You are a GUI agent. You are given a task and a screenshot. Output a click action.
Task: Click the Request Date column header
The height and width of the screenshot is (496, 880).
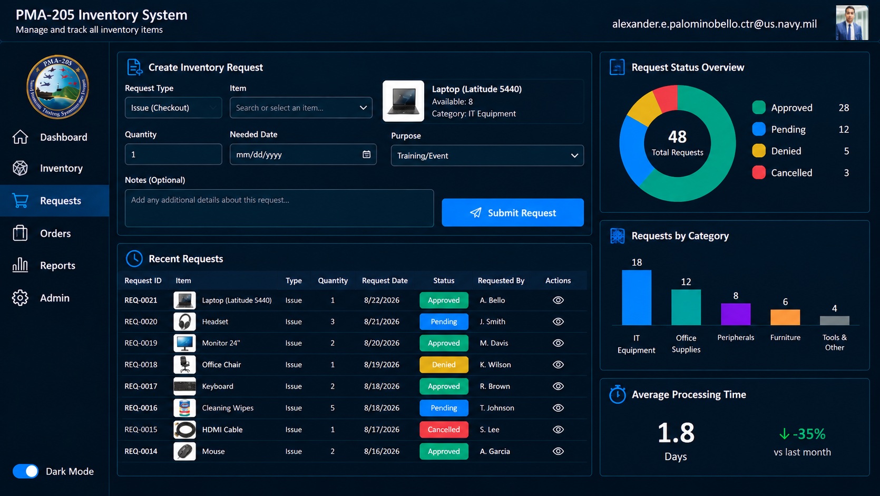pos(385,280)
